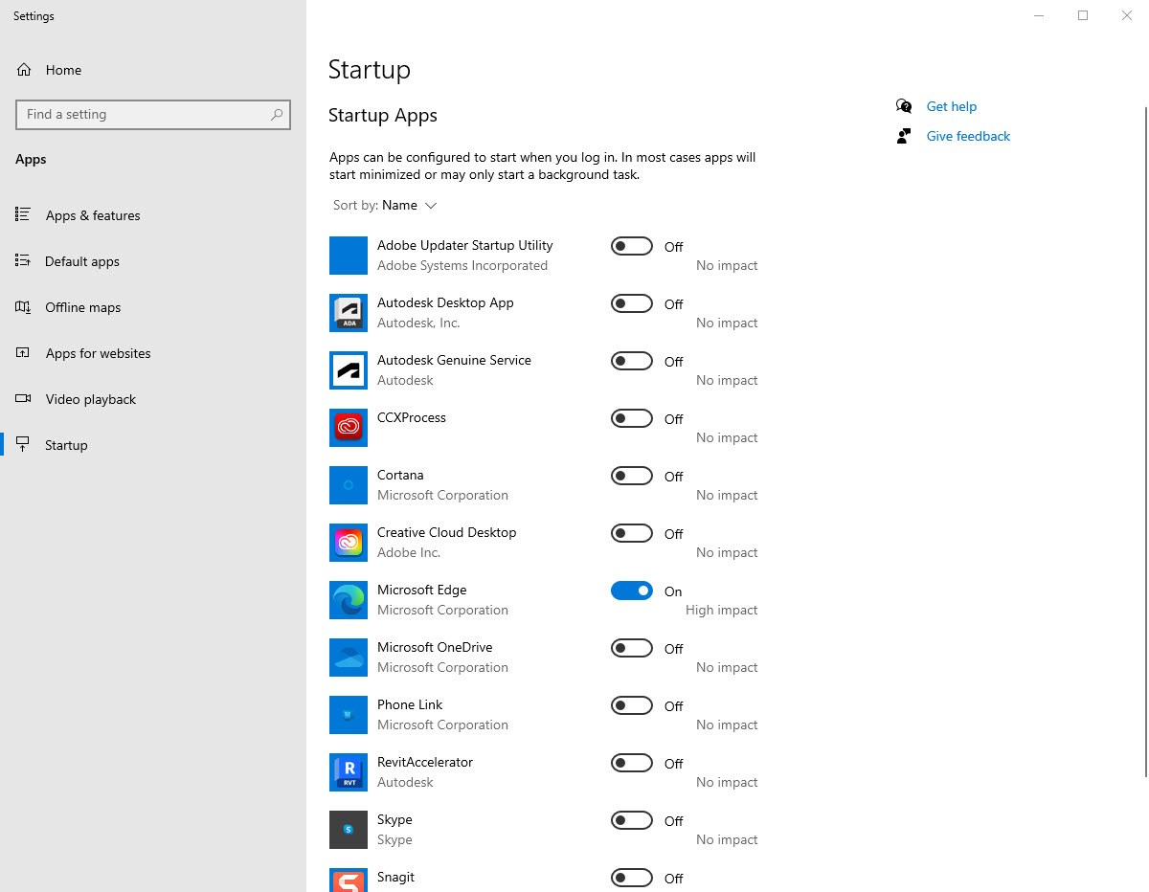
Task: Click the Cortana app icon
Action: 349,485
